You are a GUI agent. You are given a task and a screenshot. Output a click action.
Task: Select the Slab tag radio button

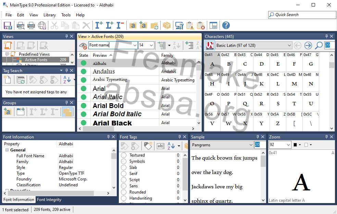[124, 168]
